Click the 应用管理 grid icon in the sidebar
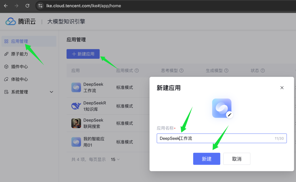The width and height of the screenshot is (296, 182). (6, 41)
